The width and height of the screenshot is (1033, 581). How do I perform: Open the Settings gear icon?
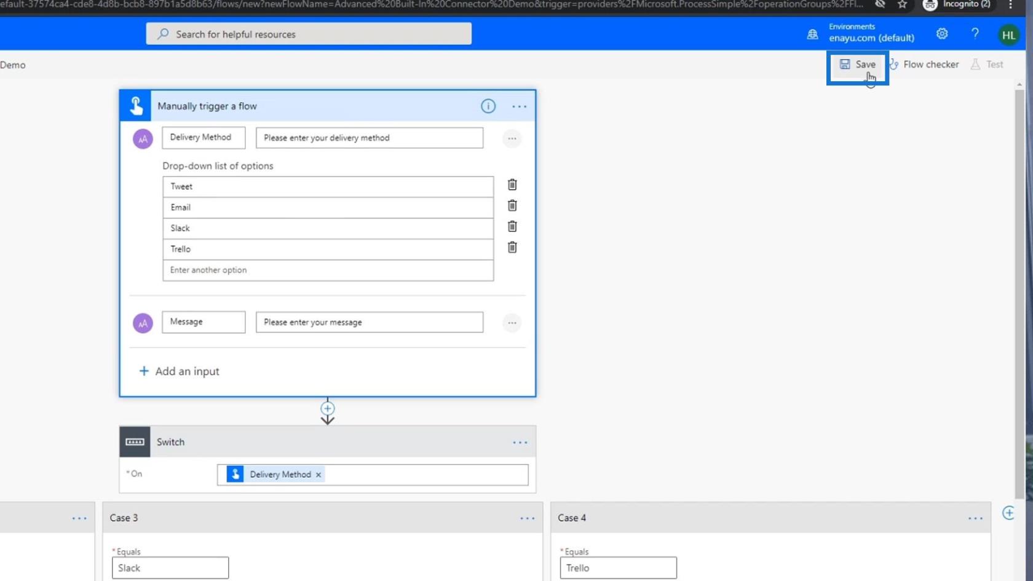coord(942,34)
